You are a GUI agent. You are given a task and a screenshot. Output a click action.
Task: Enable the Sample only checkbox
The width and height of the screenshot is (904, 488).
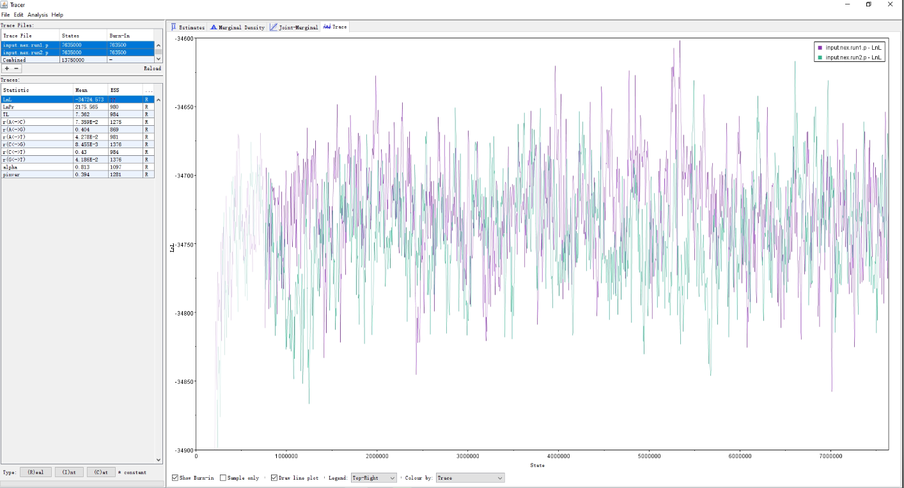pos(223,477)
